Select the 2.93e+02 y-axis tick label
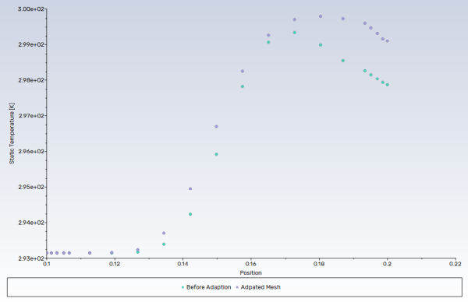The height and width of the screenshot is (302, 468). click(31, 258)
